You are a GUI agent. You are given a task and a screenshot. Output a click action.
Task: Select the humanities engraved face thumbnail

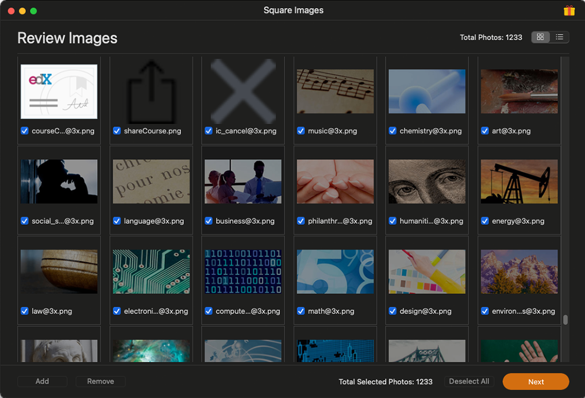[x=427, y=181]
